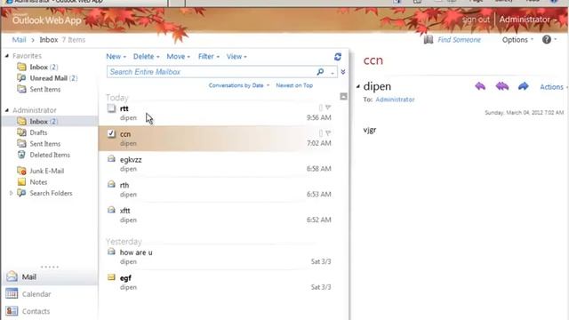Screen dimensions: 569x320
Task: Click Find Someone search field
Action: (x=459, y=39)
